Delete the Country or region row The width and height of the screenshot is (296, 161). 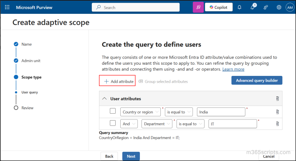pos(277,112)
